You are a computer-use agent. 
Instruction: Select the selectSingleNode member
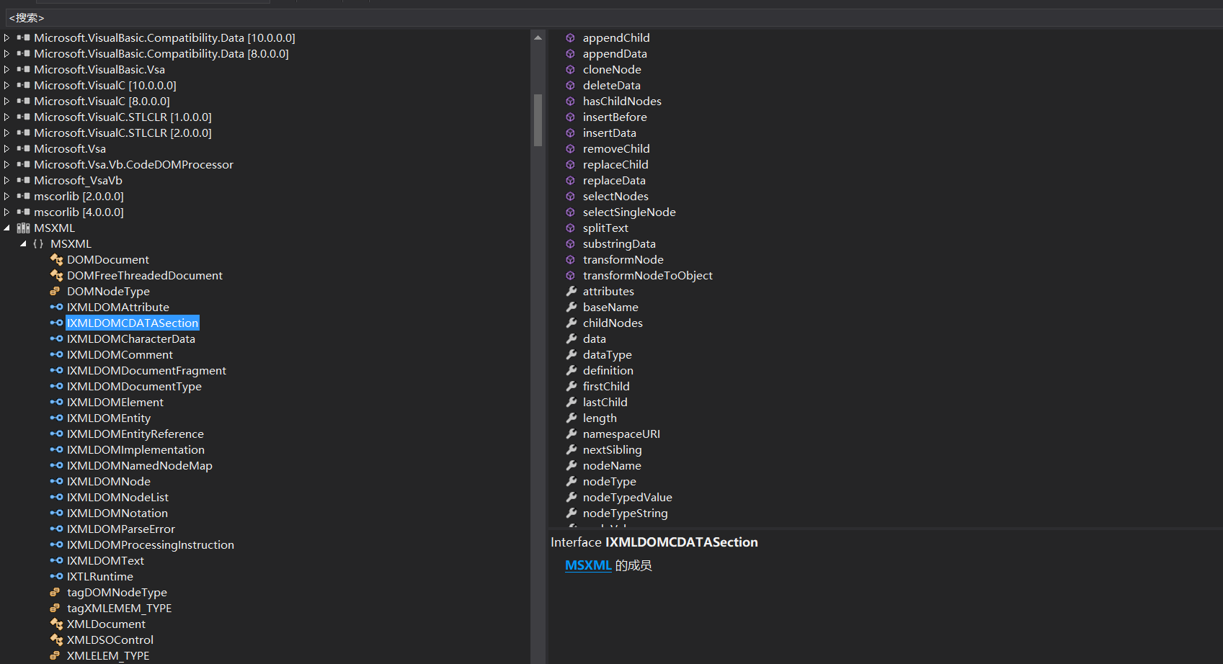(x=629, y=212)
